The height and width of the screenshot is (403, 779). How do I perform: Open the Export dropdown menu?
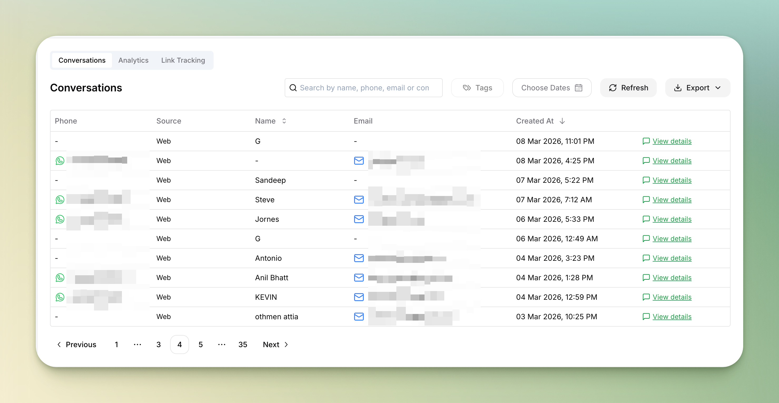pyautogui.click(x=697, y=88)
